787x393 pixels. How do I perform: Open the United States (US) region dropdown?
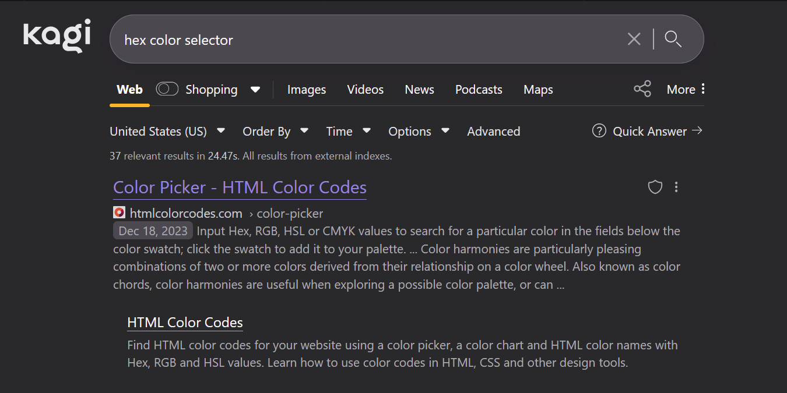pos(167,131)
